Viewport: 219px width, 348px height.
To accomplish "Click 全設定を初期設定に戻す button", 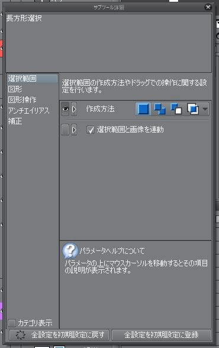I will [x=59, y=335].
